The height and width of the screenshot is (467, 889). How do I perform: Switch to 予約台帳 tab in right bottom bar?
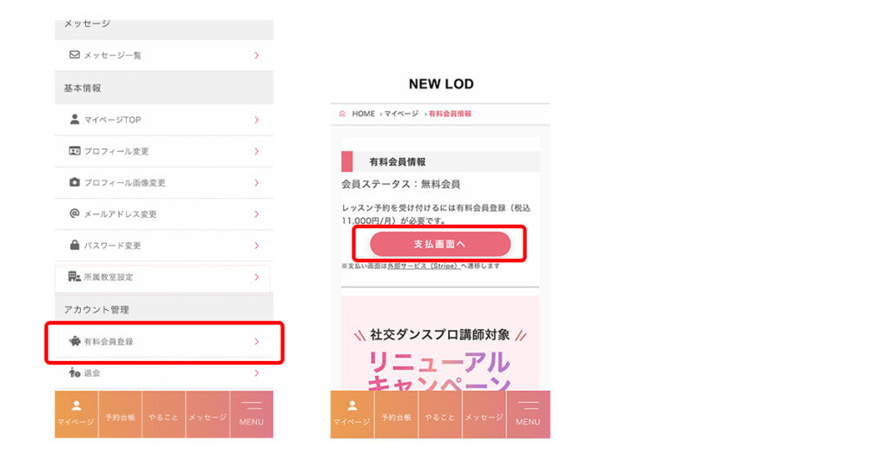396,414
